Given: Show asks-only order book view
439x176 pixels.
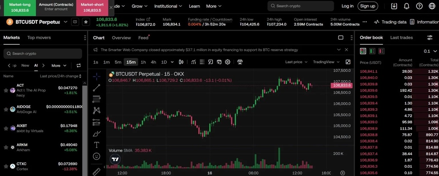Looking at the screenshot, I should coord(381,51).
